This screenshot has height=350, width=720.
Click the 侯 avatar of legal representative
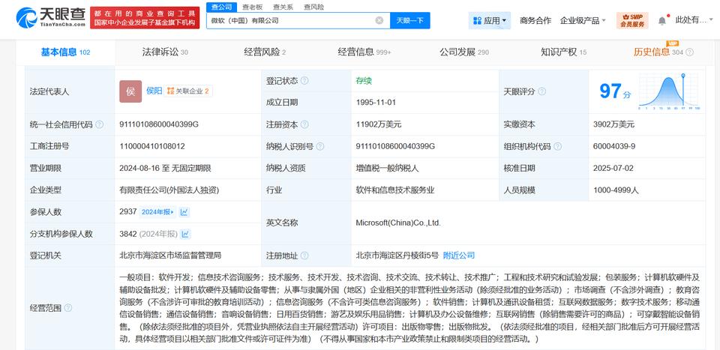(130, 91)
